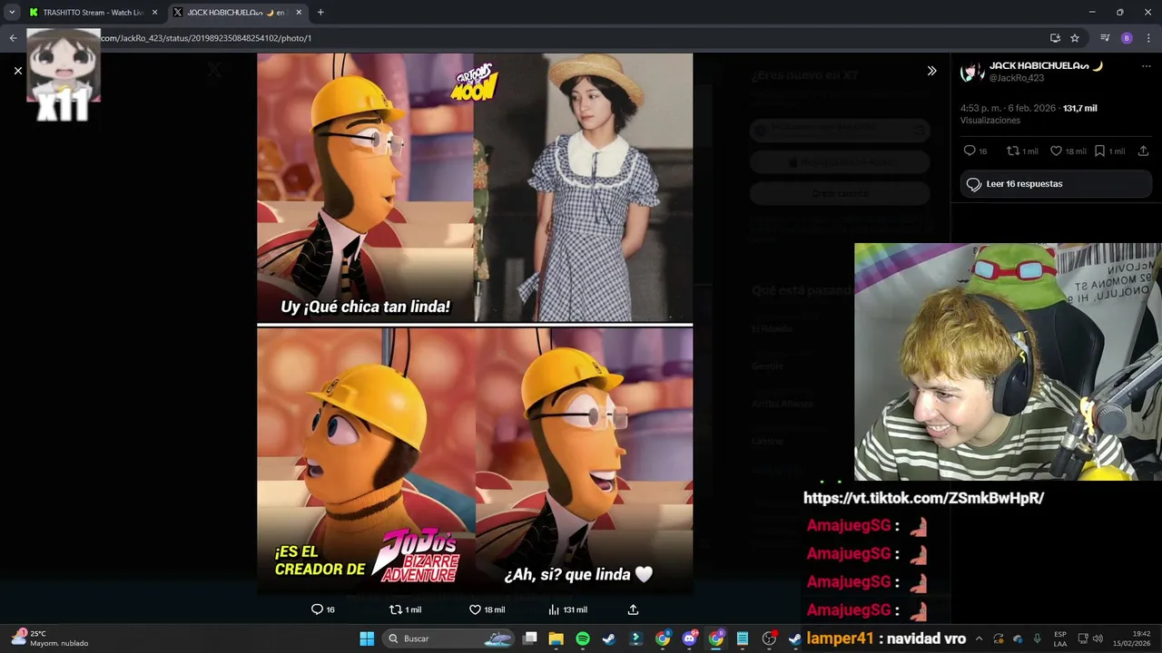Like the post using the heart below the photo
Image resolution: width=1162 pixels, height=653 pixels.
pos(475,609)
